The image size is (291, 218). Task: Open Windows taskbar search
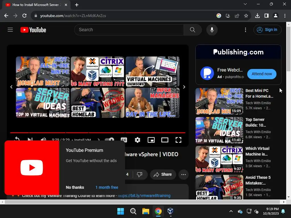tap(133, 211)
